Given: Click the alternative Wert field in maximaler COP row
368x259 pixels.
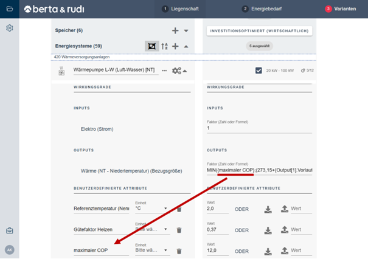Looking at the screenshot, I should tap(301, 250).
